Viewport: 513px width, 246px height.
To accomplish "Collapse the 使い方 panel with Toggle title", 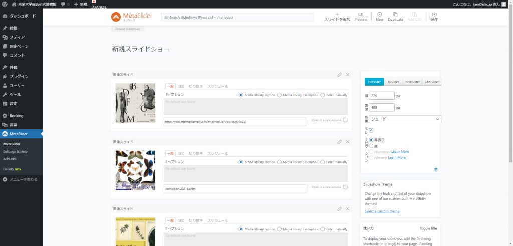I will pos(428,228).
